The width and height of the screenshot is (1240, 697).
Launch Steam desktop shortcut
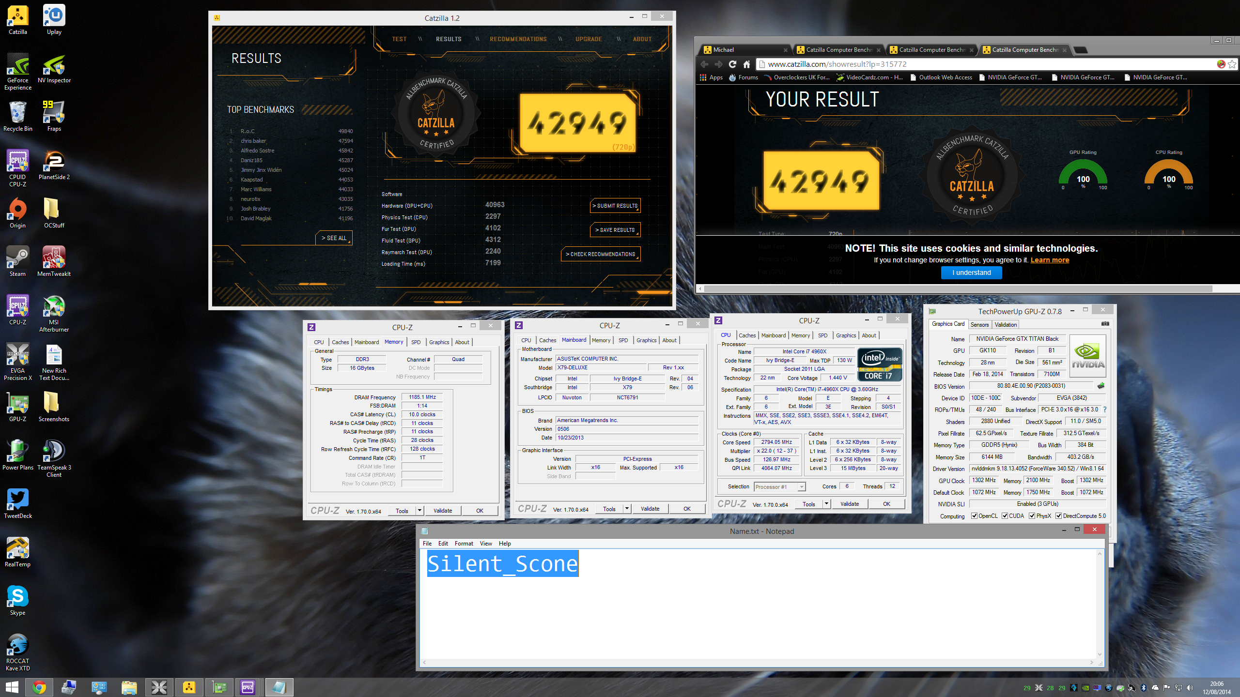point(18,261)
